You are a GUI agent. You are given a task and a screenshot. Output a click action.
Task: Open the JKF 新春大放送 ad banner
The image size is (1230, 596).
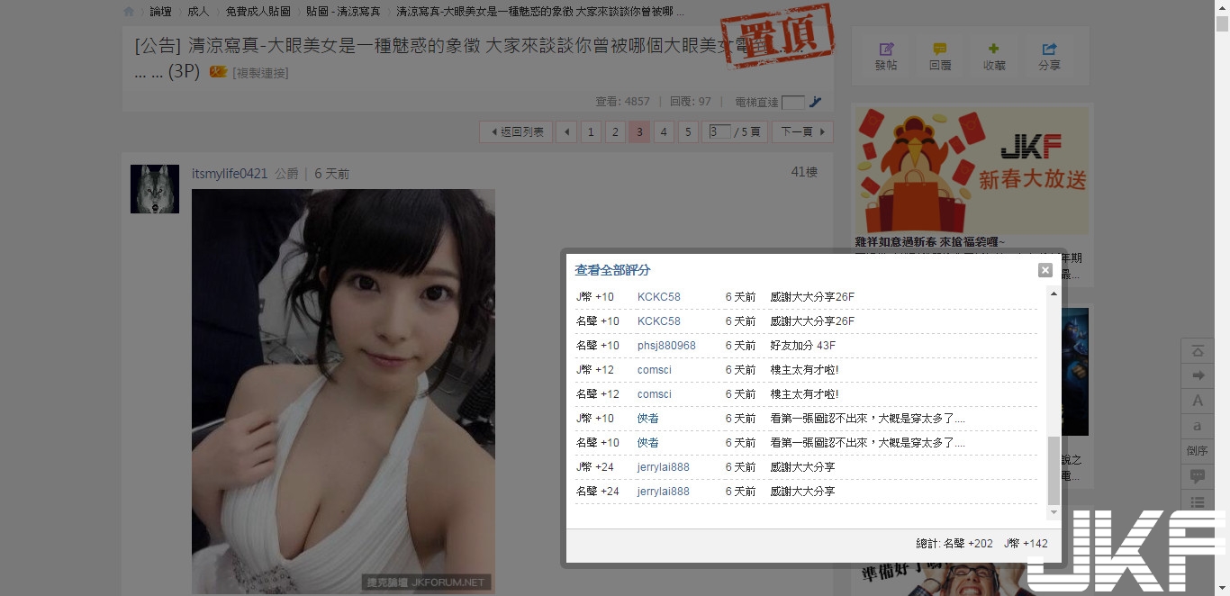972,171
